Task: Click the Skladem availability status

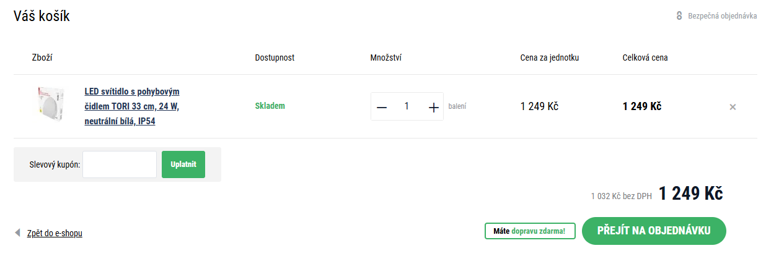Action: click(x=270, y=106)
